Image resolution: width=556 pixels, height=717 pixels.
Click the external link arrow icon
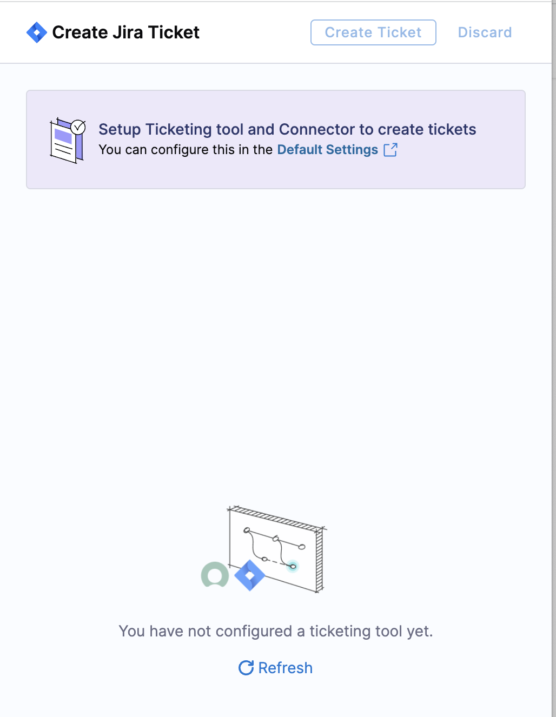pyautogui.click(x=390, y=150)
